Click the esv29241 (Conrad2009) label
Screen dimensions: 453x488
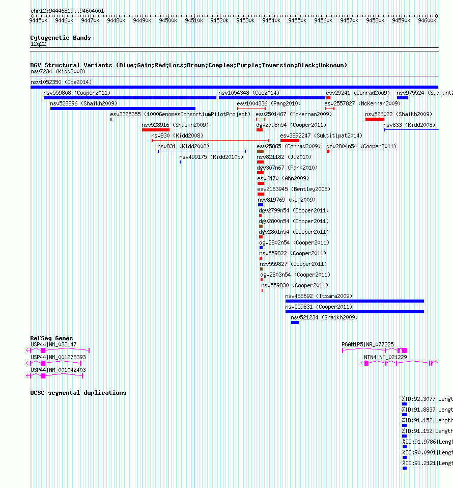click(x=357, y=93)
